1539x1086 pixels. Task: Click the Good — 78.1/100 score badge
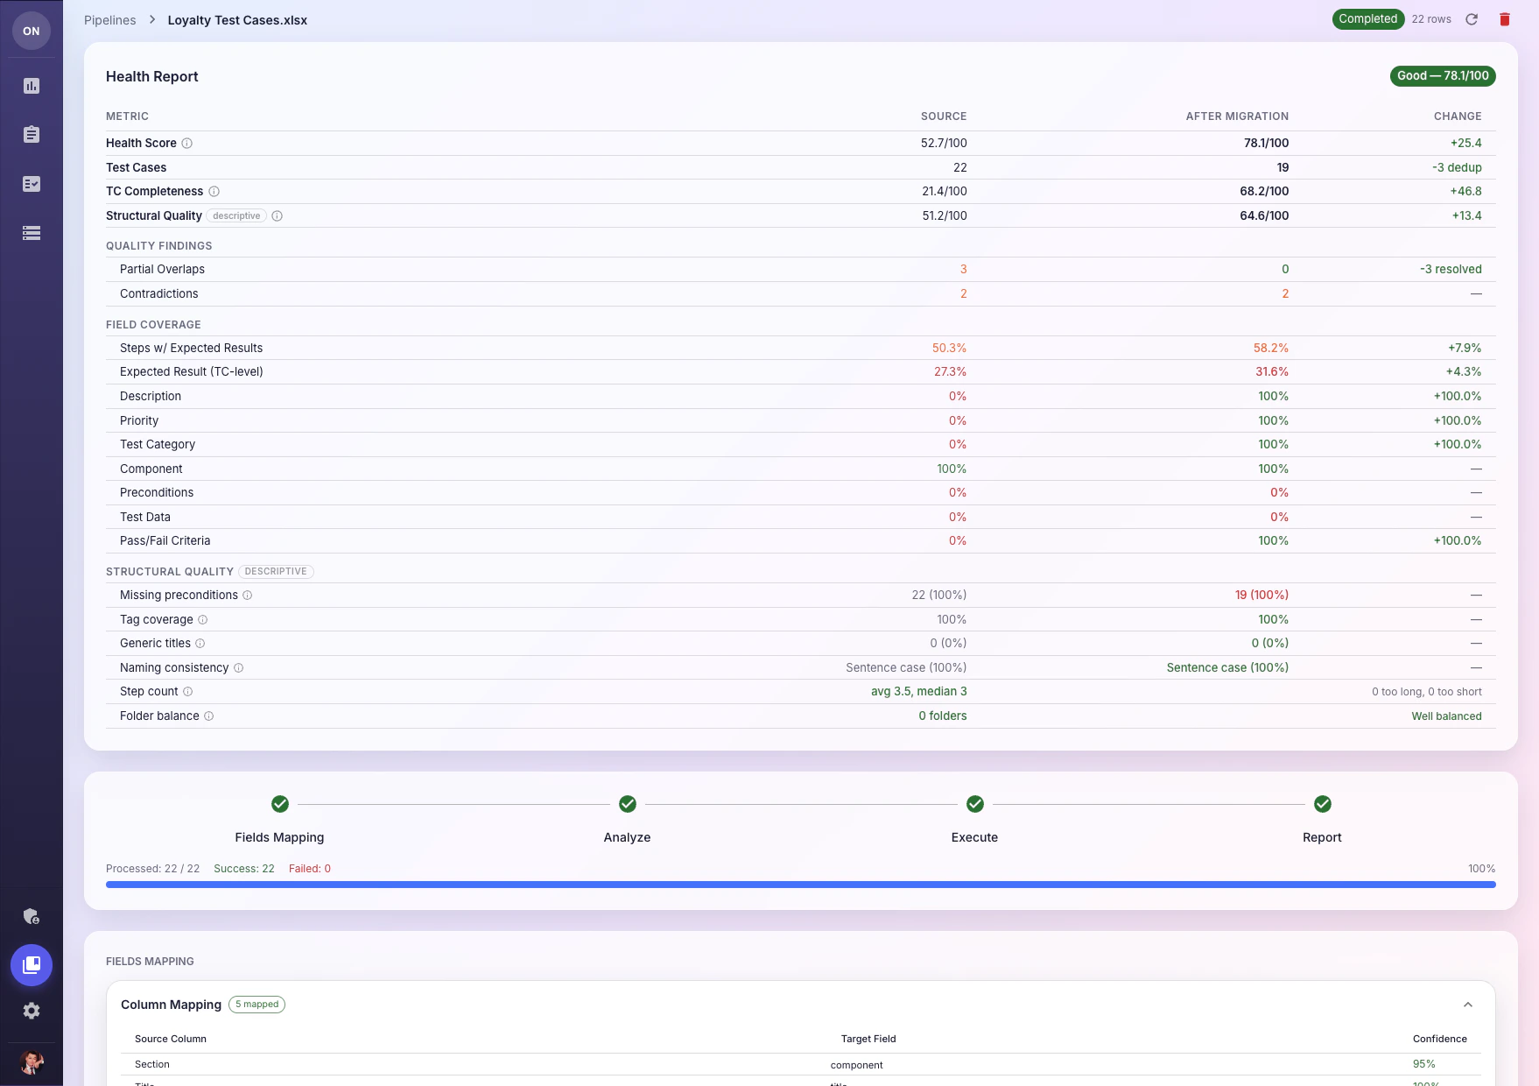click(x=1443, y=76)
